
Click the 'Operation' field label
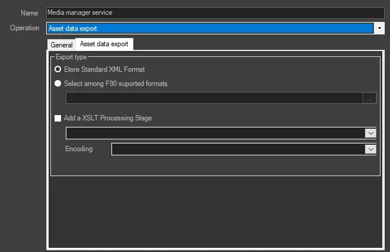click(25, 28)
